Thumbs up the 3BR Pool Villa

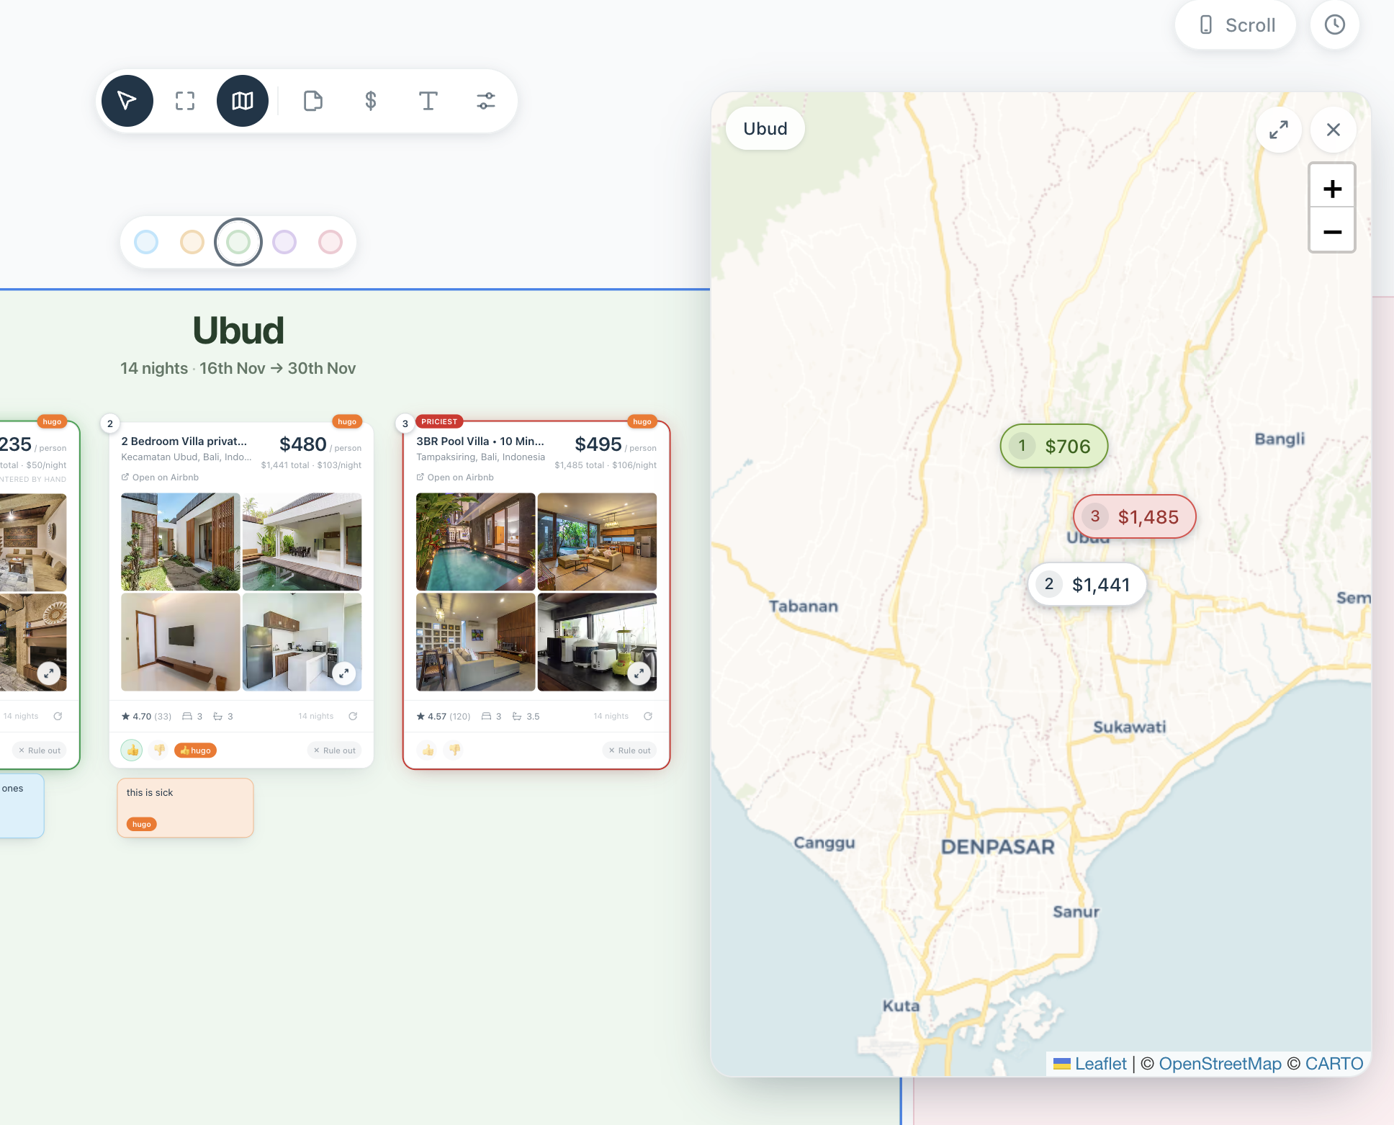(428, 750)
